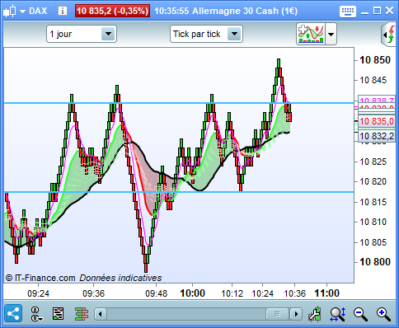The image size is (399, 328).
Task: Click the zoom in magnifier icon
Action: (x=383, y=314)
